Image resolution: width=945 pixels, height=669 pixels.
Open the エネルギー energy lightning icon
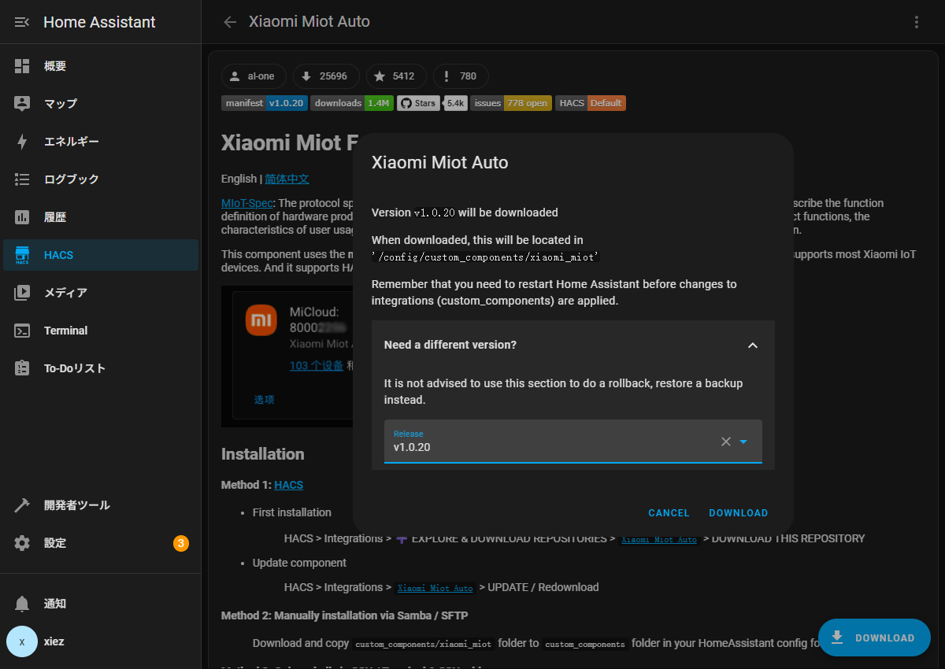click(x=22, y=142)
